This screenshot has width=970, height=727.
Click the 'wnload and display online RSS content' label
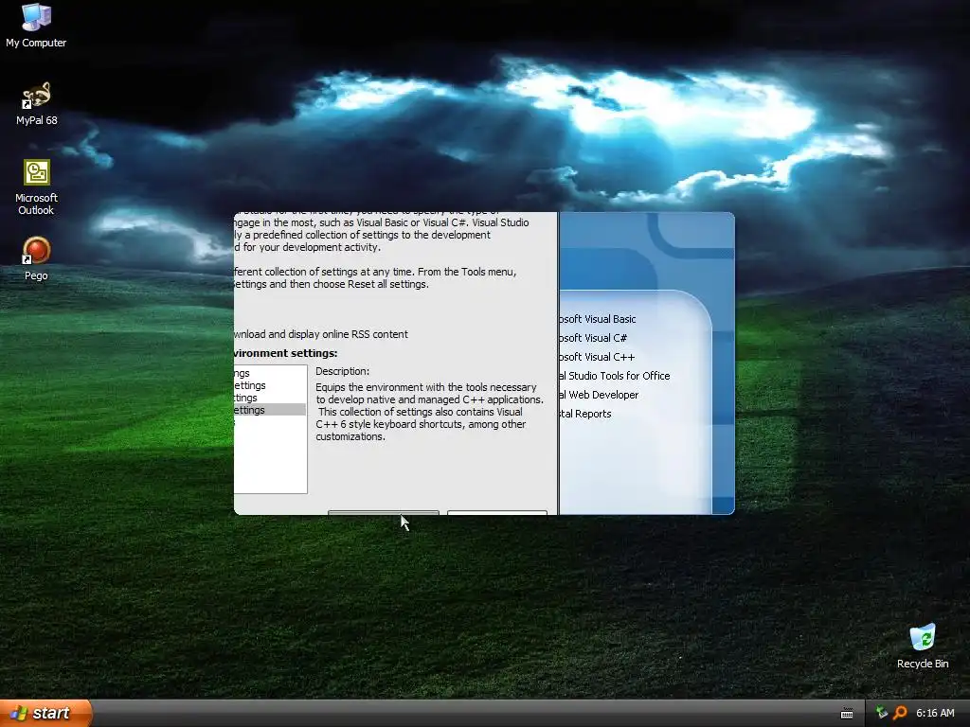point(321,334)
